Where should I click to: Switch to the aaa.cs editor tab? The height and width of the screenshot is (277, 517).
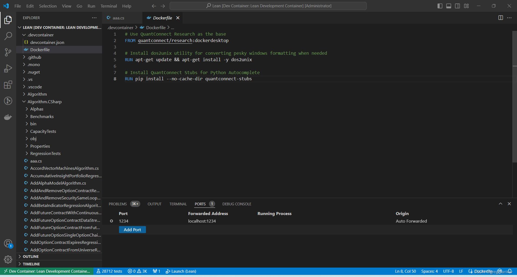click(x=118, y=18)
